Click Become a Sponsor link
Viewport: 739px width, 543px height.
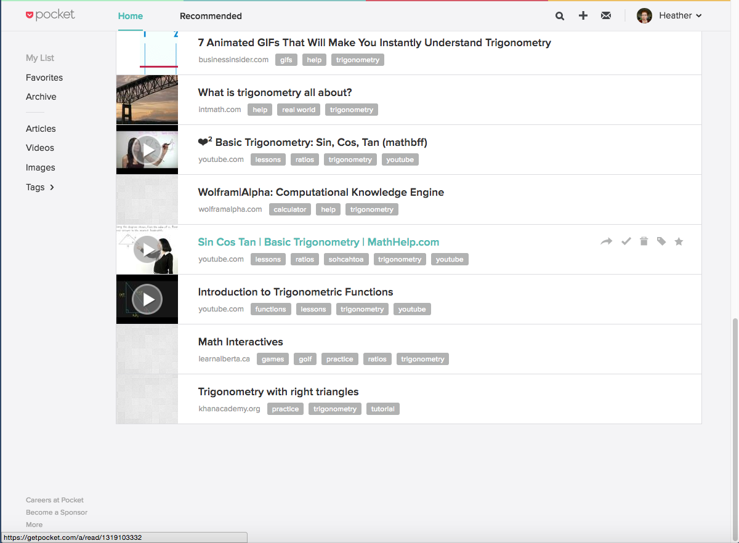(x=57, y=512)
